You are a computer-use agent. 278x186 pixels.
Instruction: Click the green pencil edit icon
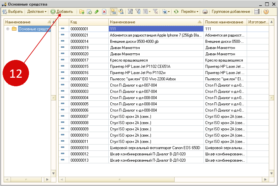pyautogui.click(x=97, y=12)
